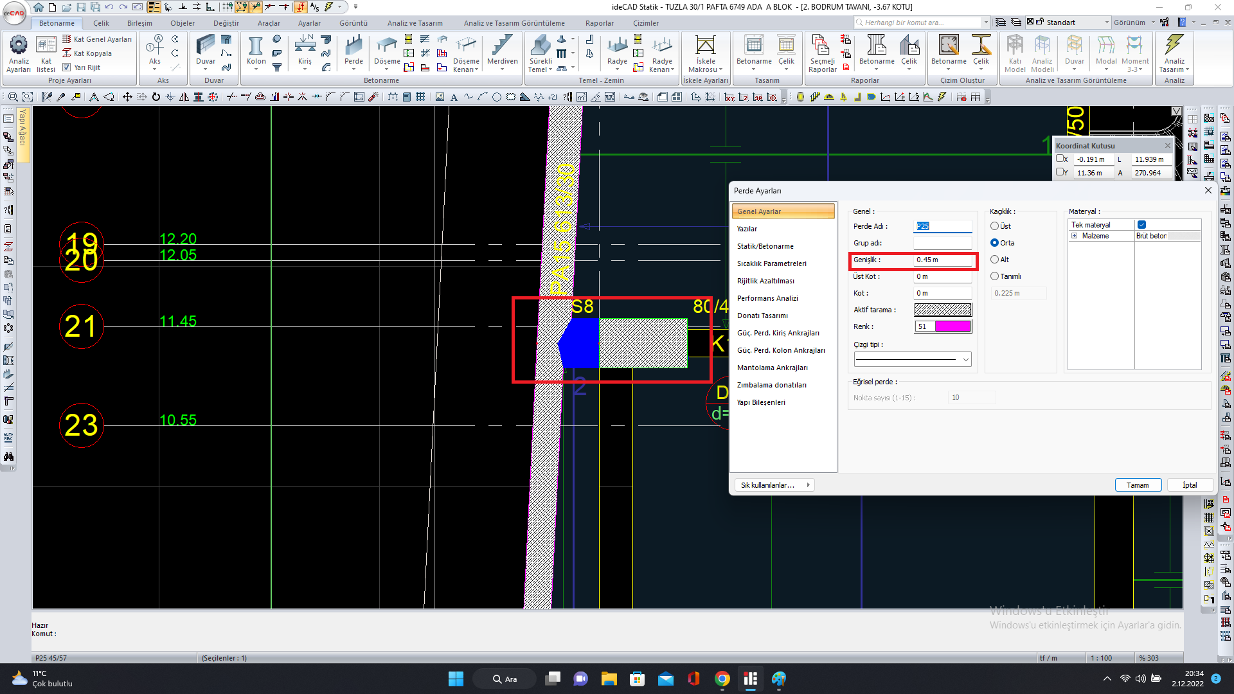Select the Perde tool in ribbon
1234x694 pixels.
[353, 51]
